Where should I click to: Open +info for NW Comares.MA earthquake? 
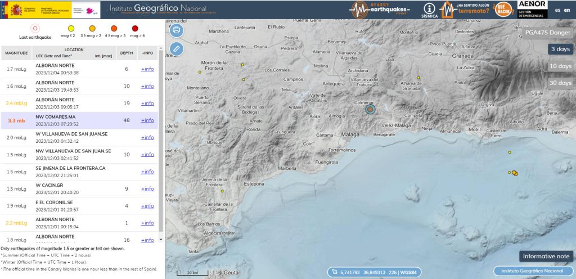click(x=147, y=120)
